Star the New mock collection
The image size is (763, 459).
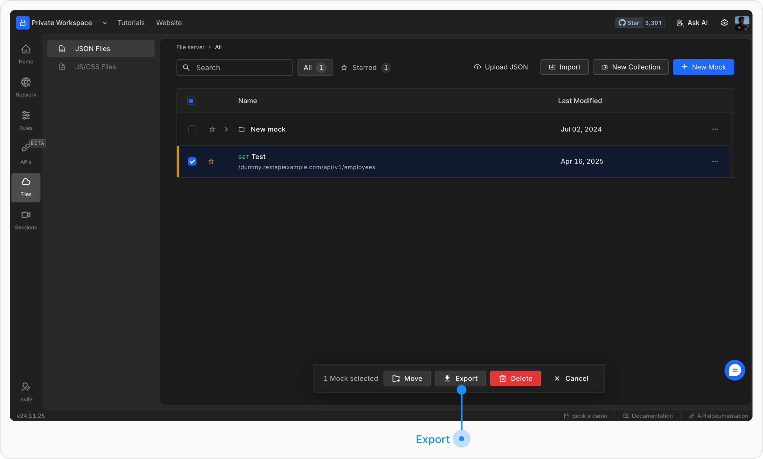tap(212, 129)
